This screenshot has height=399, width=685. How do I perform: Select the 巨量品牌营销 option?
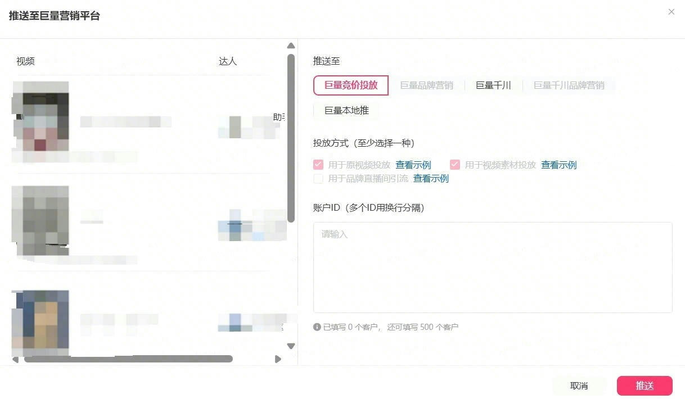426,85
